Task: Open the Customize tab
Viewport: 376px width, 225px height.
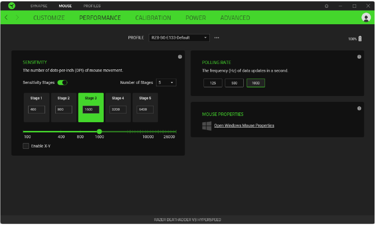Action: tap(49, 18)
